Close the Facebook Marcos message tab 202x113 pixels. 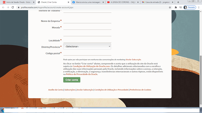coord(103,2)
